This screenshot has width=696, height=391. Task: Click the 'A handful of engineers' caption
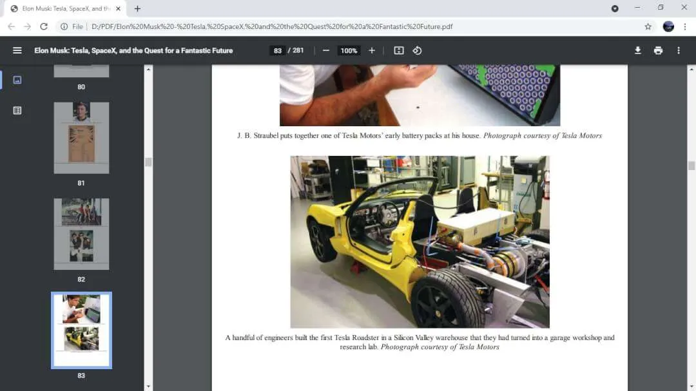420,342
